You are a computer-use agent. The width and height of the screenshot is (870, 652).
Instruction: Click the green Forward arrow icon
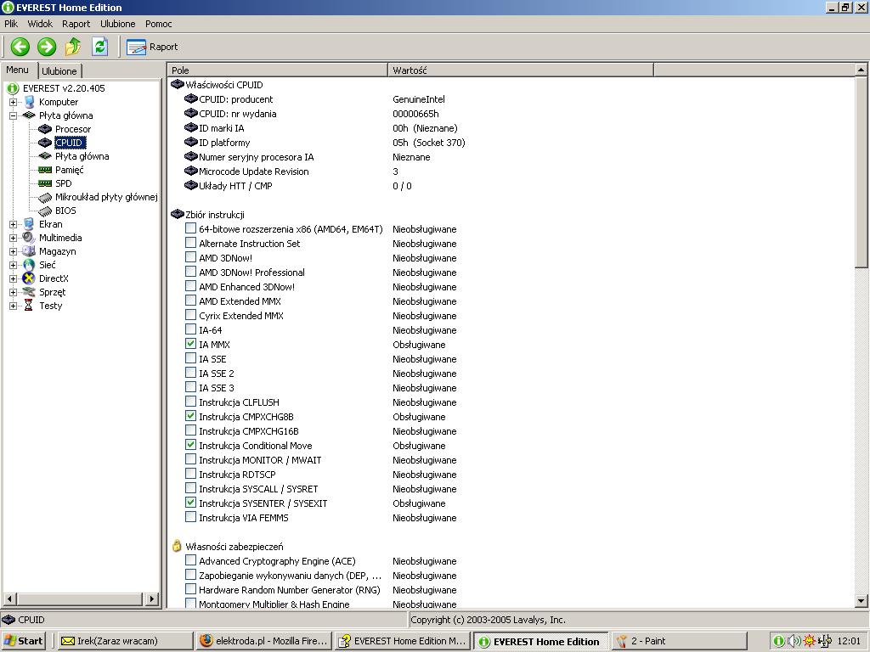pyautogui.click(x=47, y=47)
